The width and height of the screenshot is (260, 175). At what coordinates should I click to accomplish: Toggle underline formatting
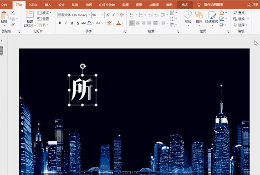[x=71, y=23]
